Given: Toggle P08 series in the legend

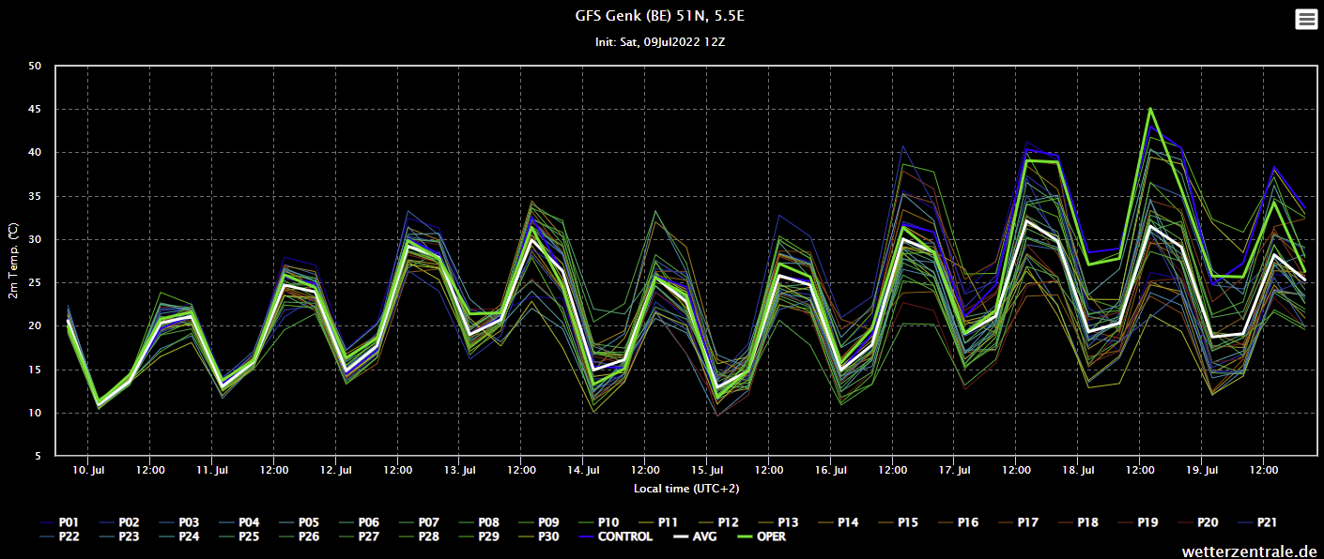Looking at the screenshot, I should [x=479, y=521].
